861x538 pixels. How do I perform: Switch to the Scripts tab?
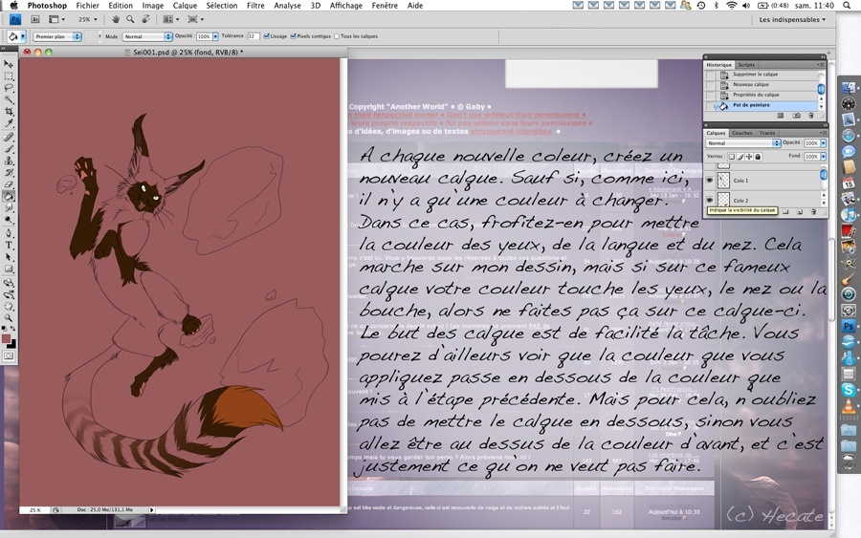(x=746, y=65)
